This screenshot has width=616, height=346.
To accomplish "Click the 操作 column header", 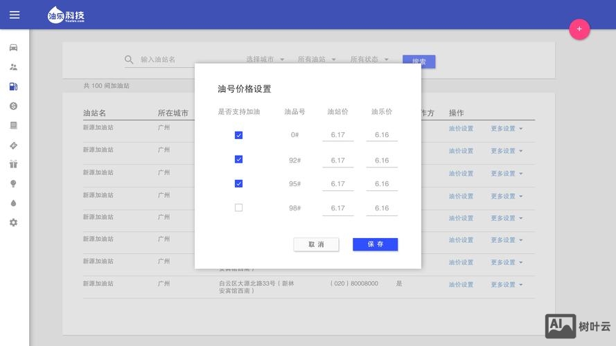I will [x=457, y=113].
